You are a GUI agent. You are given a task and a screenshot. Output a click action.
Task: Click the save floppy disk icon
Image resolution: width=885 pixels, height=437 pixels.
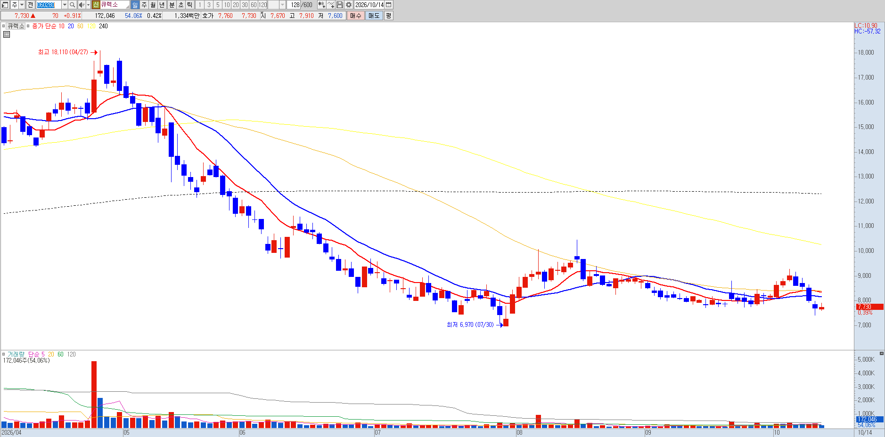tap(340, 5)
